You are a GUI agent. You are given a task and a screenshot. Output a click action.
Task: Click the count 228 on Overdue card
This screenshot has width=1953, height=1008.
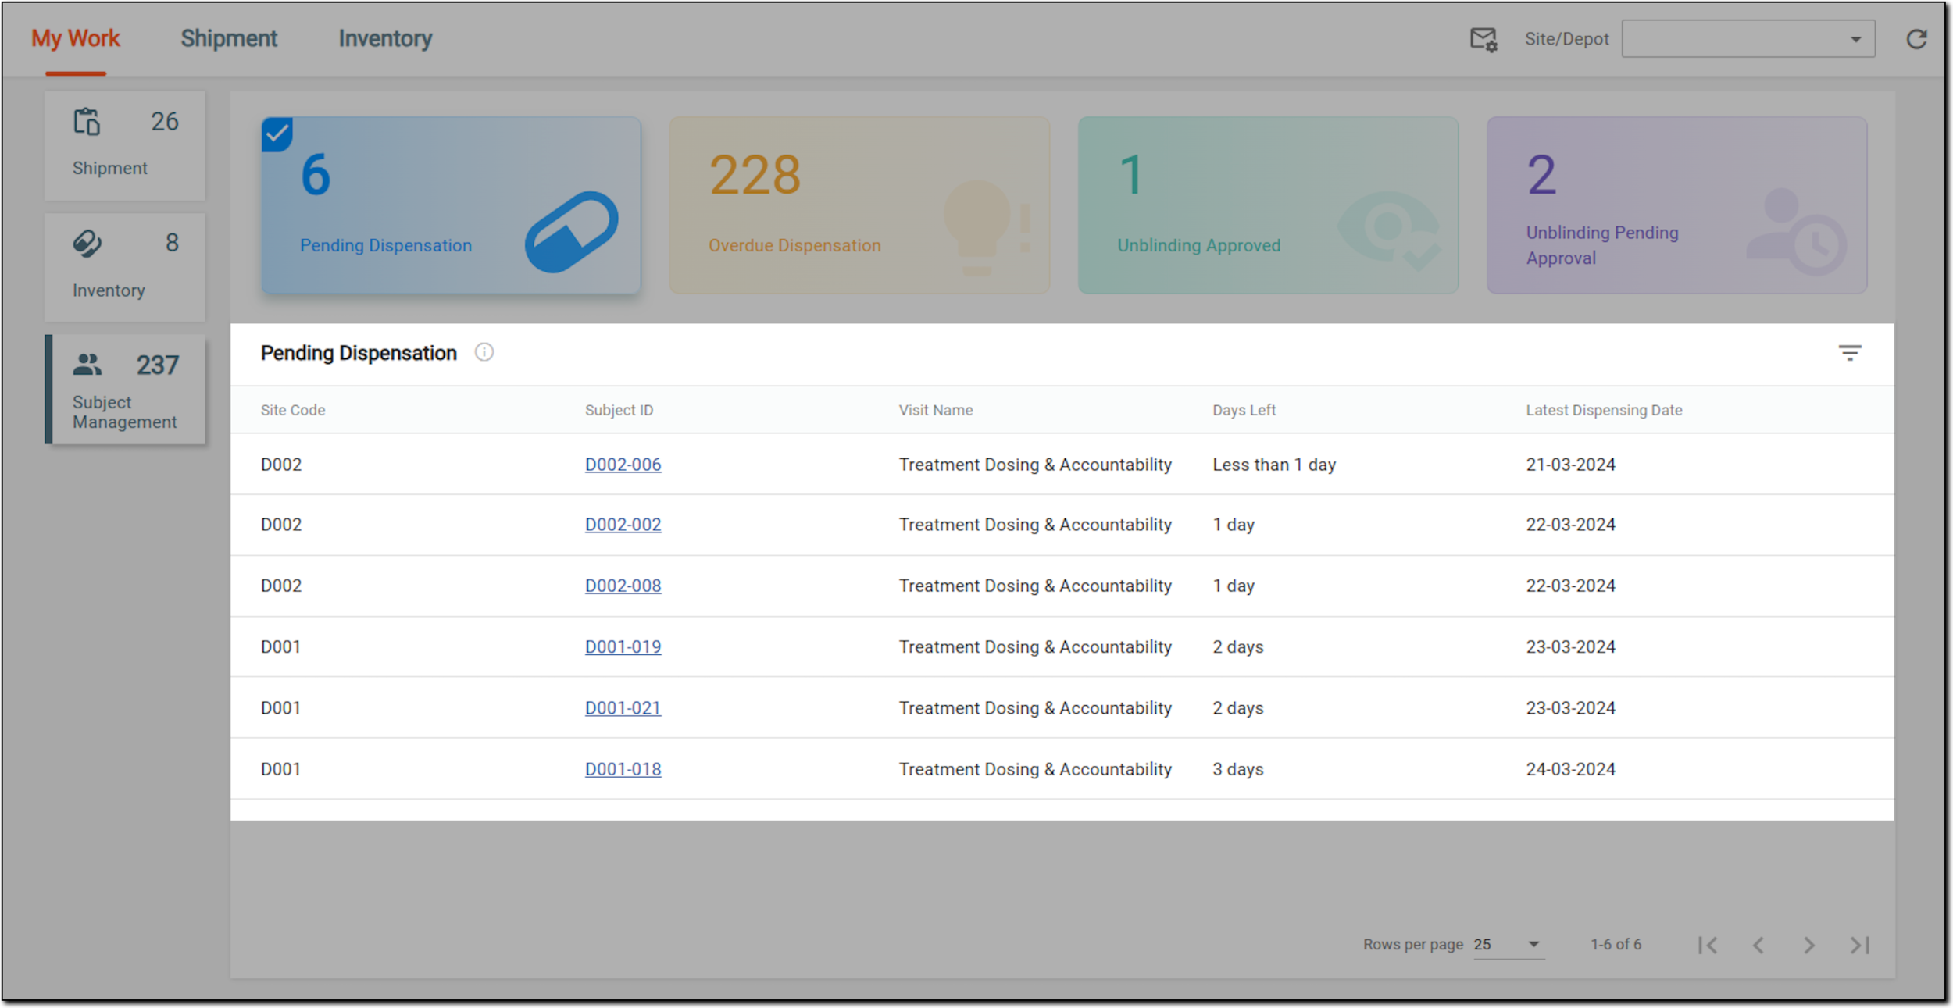755,175
